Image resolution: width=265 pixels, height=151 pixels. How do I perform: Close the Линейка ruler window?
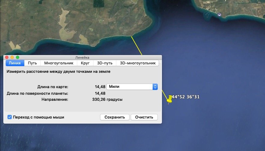pyautogui.click(x=7, y=57)
